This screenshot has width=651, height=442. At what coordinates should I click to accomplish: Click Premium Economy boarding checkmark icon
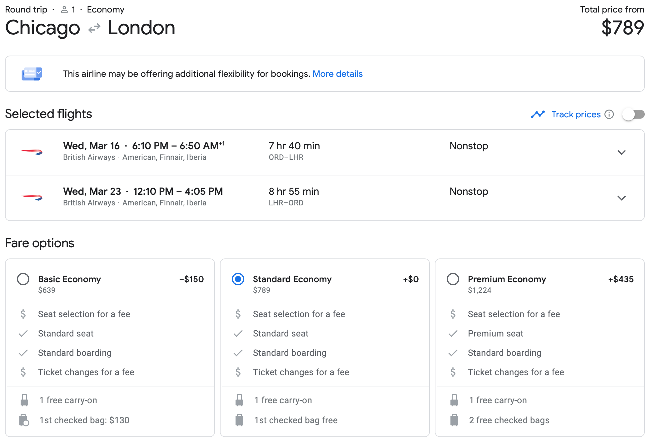pos(453,353)
